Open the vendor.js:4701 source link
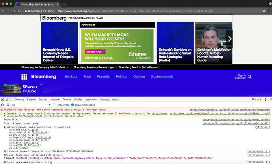Viewport: 272px width, 164px height. pos(236,120)
